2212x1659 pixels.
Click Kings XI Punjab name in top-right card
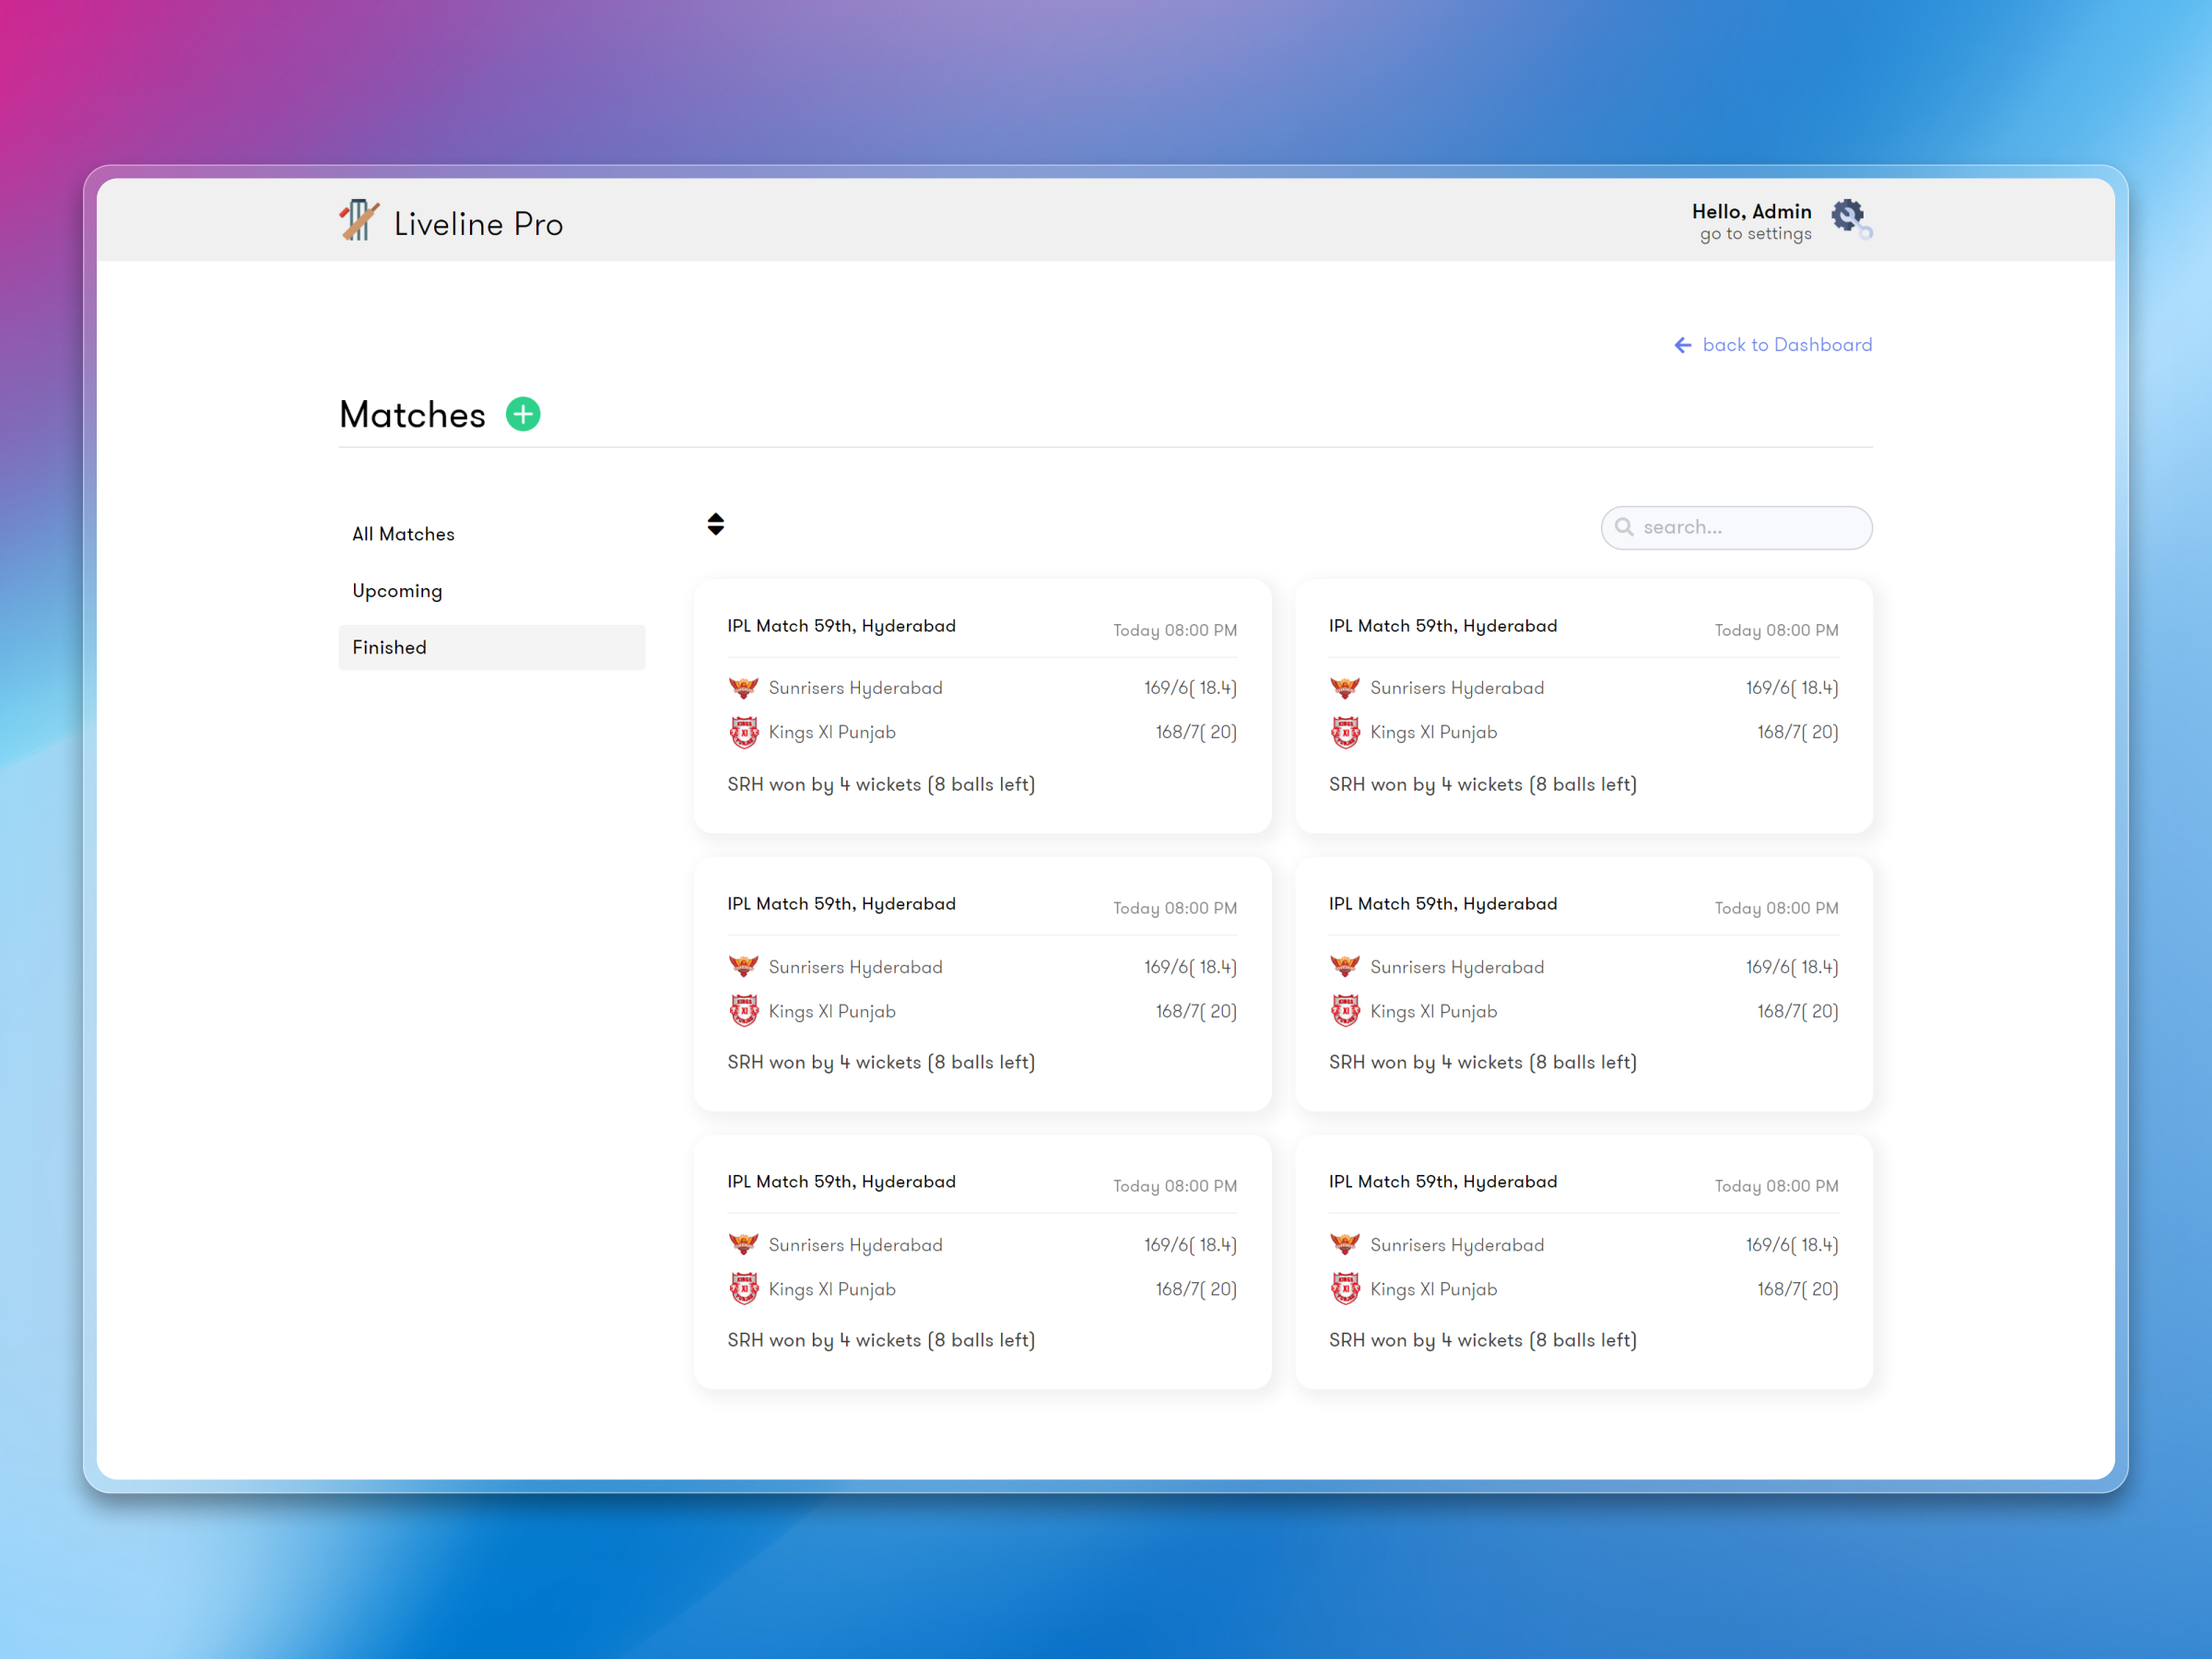[1433, 733]
